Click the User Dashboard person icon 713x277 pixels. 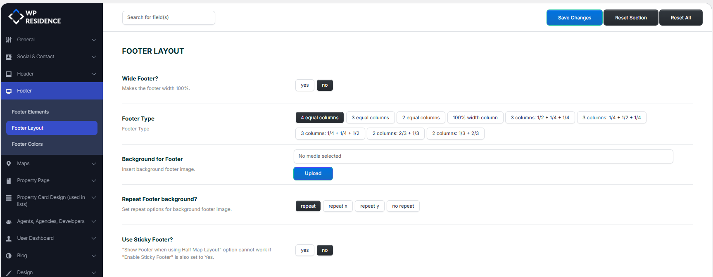(9, 239)
